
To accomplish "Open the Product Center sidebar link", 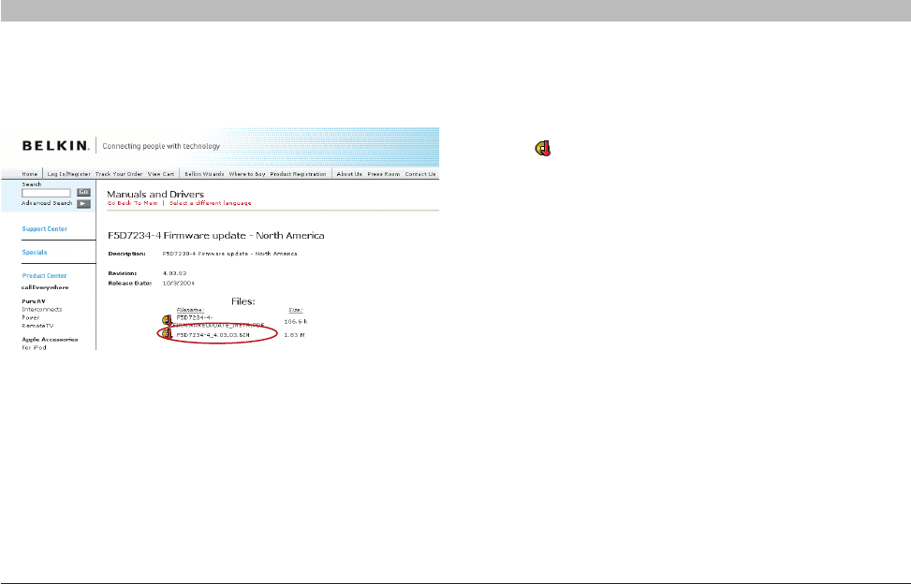I will 44,276.
